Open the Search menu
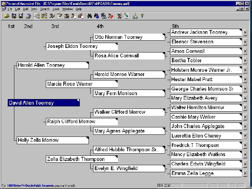Viewport: 252px width, 189px height. (x=45, y=9)
